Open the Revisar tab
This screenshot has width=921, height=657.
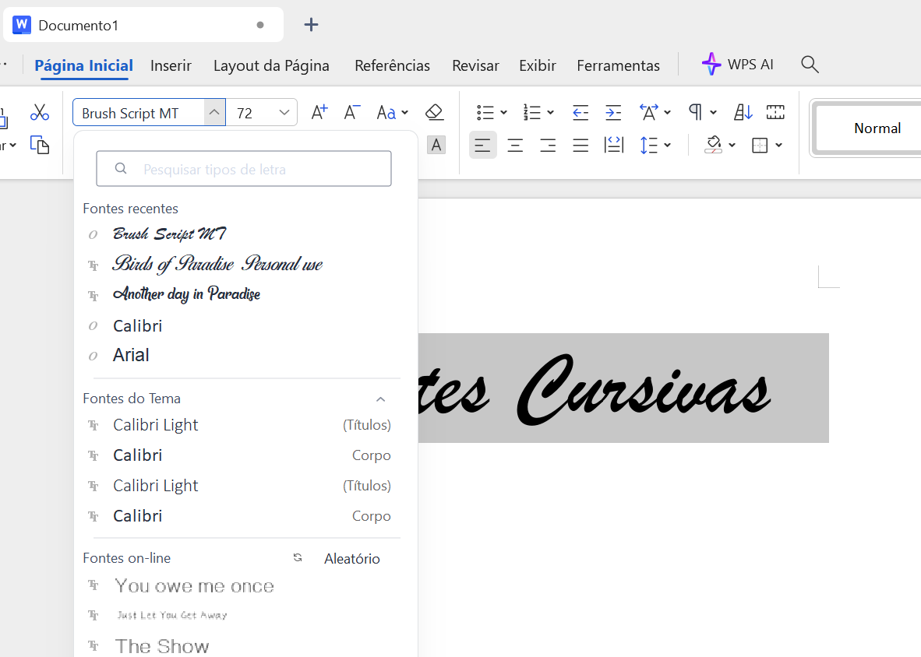coord(476,65)
